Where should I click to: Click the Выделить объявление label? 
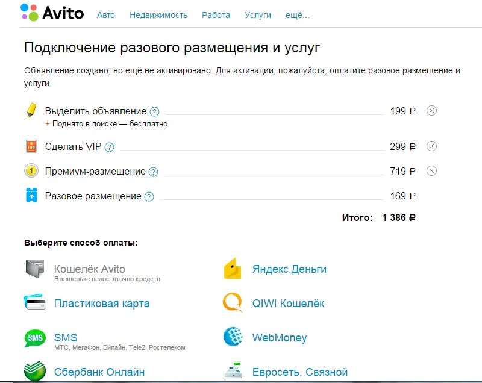(x=96, y=111)
